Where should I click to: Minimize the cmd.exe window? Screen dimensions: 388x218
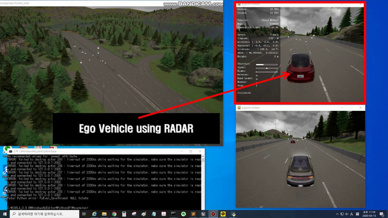[x=181, y=151]
